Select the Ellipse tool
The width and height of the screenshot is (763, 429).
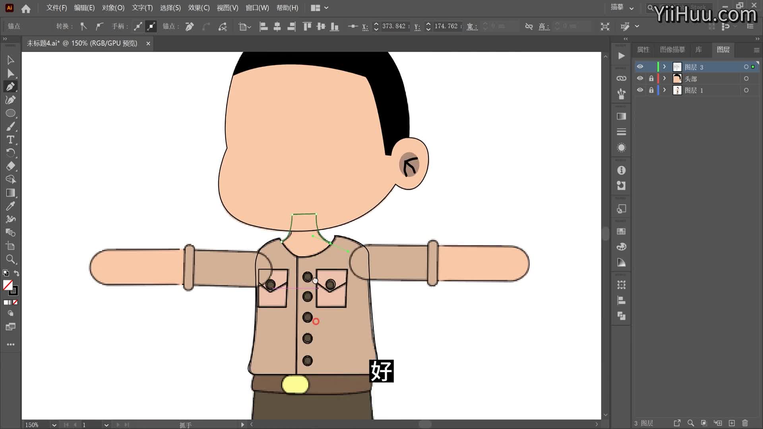(x=11, y=113)
